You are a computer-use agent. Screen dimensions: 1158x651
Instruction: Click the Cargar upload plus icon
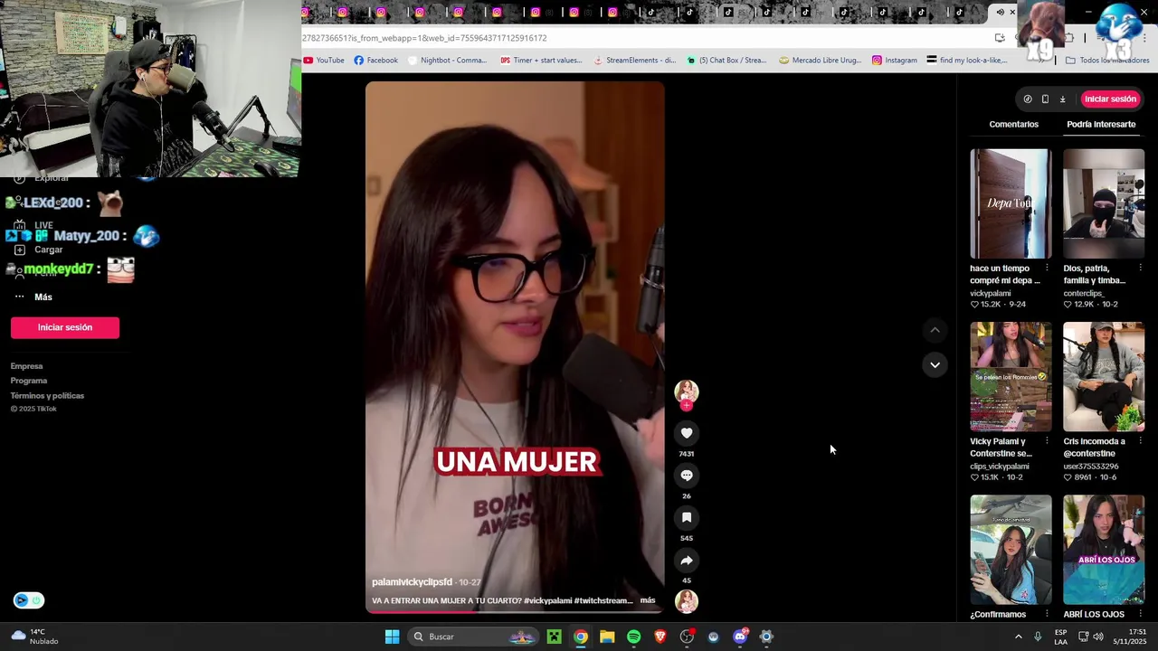pos(19,250)
